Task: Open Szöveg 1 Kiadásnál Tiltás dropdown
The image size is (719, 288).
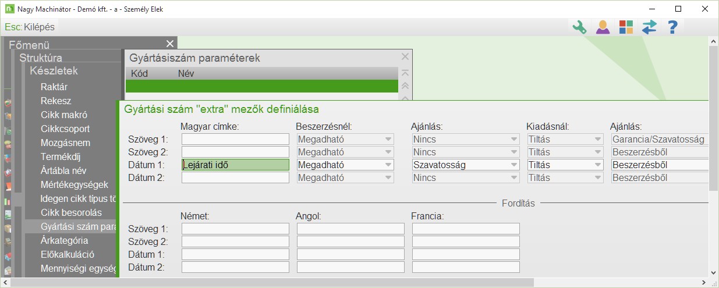Action: [x=565, y=139]
